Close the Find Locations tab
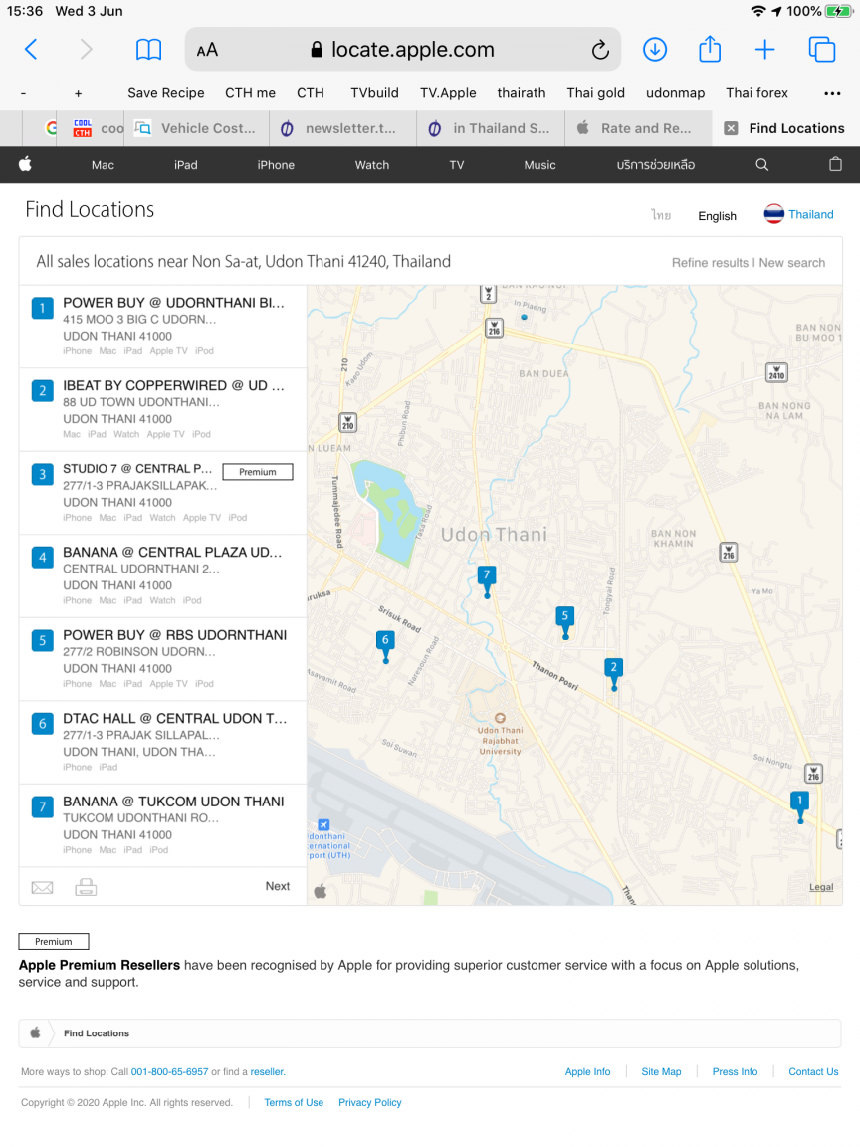Viewport: 860px width, 1147px height. tap(731, 128)
